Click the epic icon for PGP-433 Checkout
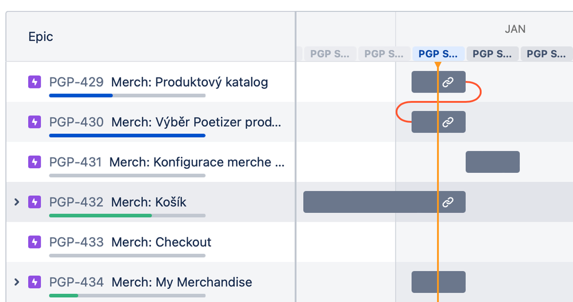The width and height of the screenshot is (573, 302). coord(34,242)
